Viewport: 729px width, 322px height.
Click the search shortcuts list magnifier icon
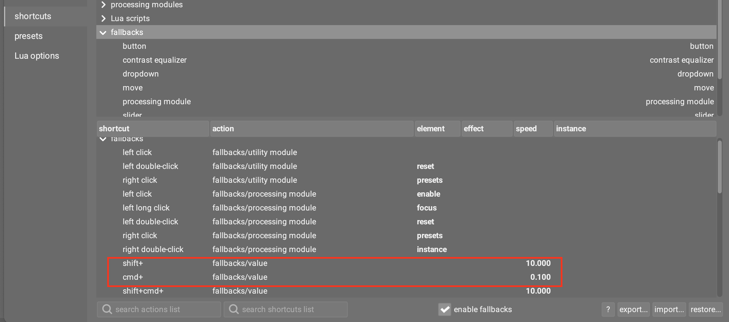tap(234, 309)
